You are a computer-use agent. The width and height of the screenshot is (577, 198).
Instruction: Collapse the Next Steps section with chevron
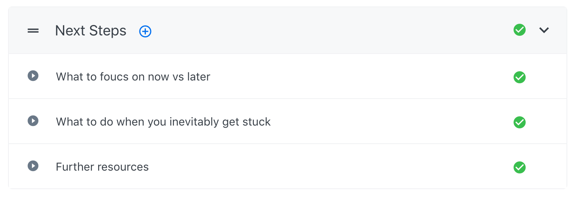[x=544, y=30]
